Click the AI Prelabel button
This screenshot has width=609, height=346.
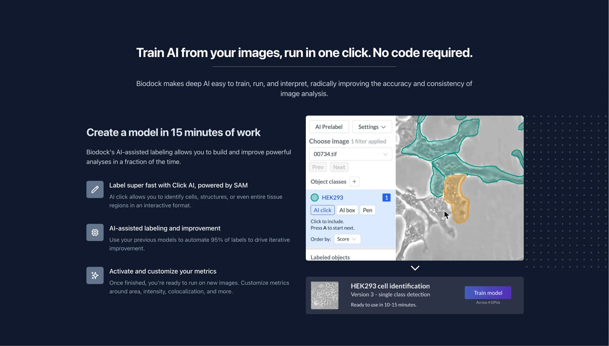point(329,127)
